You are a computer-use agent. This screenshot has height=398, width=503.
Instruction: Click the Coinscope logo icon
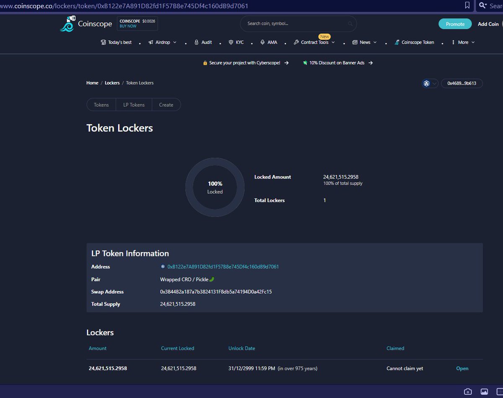tap(67, 24)
